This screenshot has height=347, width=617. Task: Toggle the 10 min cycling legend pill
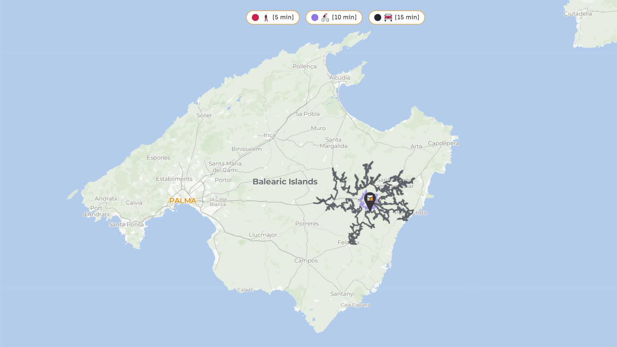tap(334, 17)
